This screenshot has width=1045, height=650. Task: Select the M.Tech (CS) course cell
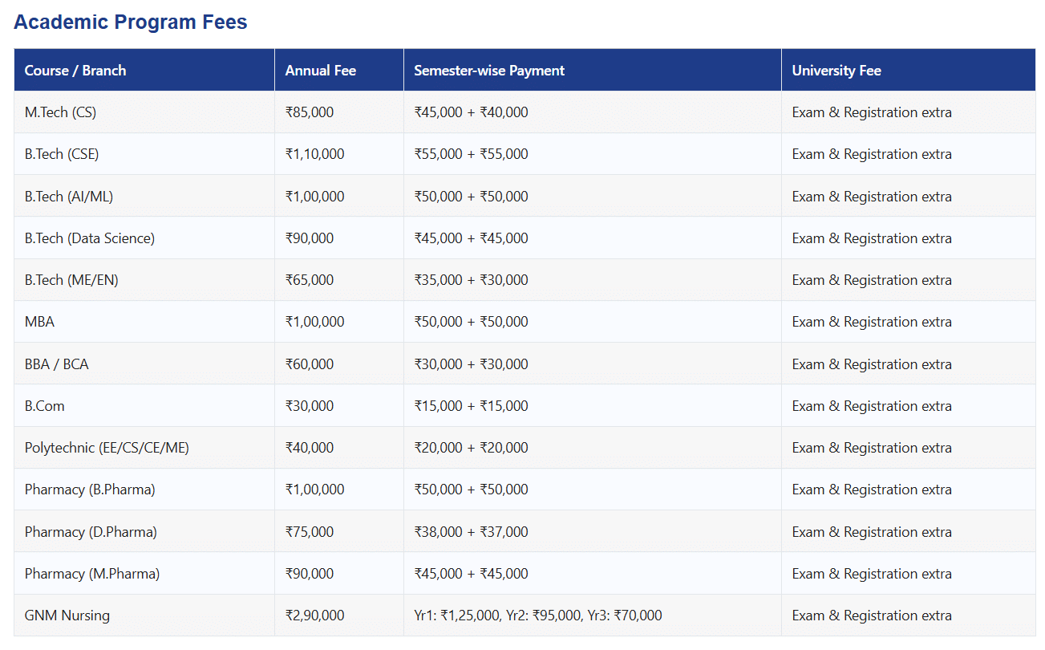[x=60, y=112]
